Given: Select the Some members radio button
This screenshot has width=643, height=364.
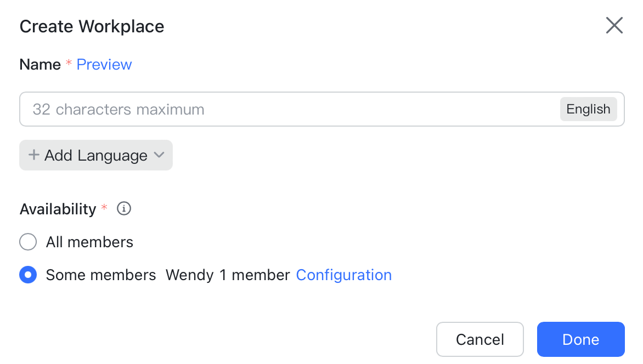Looking at the screenshot, I should click(28, 275).
